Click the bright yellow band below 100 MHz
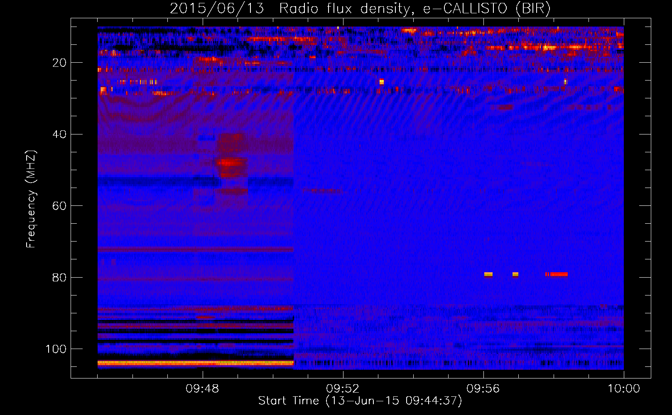Image resolution: width=672 pixels, height=415 pixels. coord(195,363)
